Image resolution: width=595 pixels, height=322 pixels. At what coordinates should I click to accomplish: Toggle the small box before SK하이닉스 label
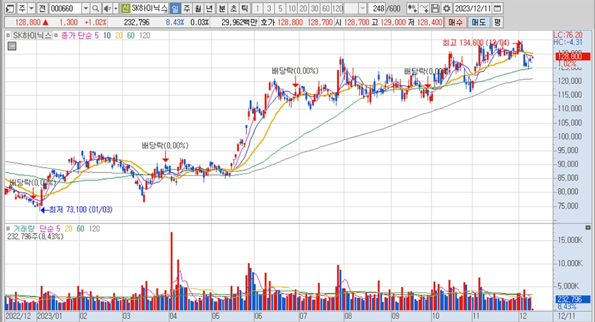click(8, 35)
